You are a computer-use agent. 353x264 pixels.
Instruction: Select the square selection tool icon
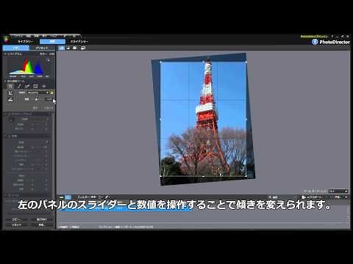35,87
